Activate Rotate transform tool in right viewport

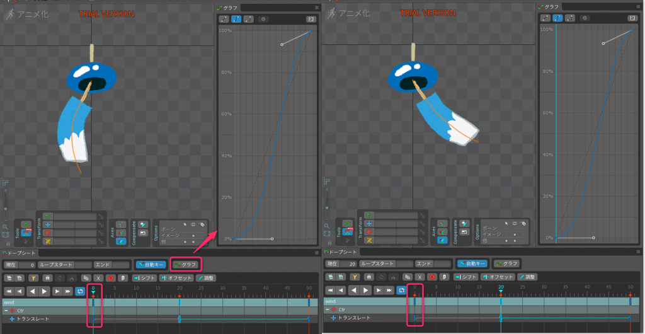coord(369,215)
